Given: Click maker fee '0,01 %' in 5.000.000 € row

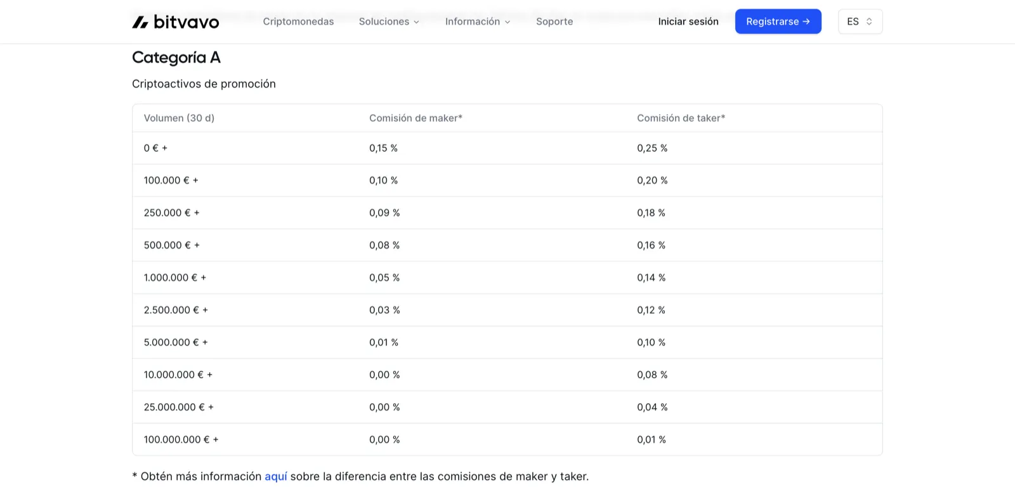Looking at the screenshot, I should tap(384, 342).
